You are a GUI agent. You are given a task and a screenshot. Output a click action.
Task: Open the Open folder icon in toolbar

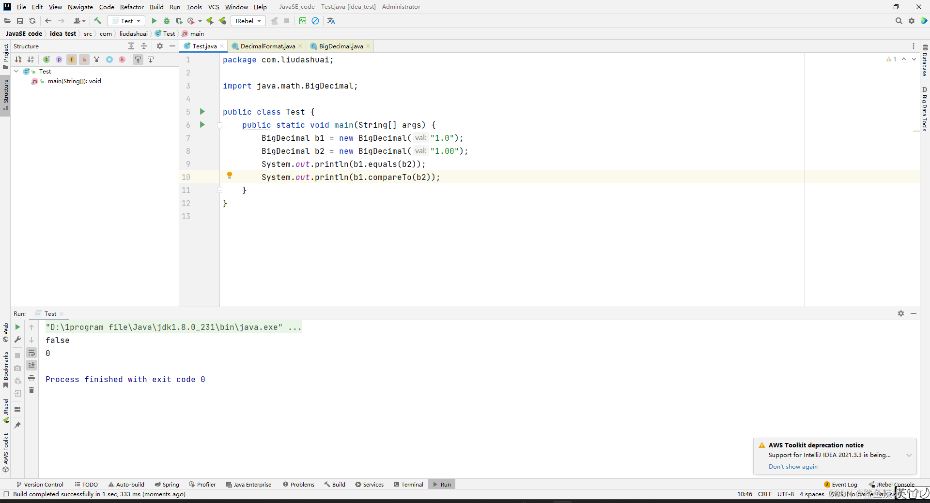point(7,21)
